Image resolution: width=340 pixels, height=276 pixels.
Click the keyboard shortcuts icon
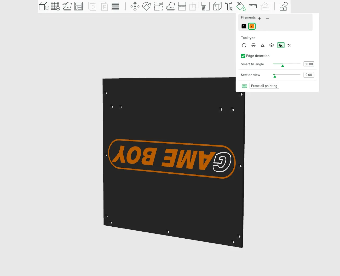pos(244,86)
